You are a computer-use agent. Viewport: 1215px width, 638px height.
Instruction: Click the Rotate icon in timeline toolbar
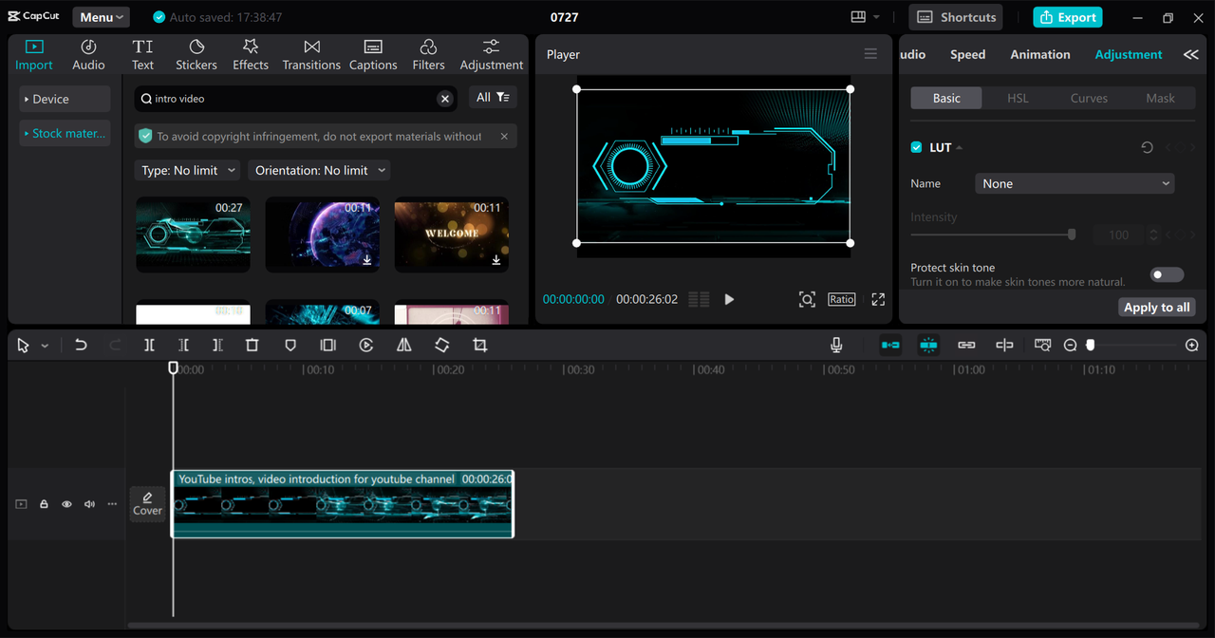coord(442,346)
